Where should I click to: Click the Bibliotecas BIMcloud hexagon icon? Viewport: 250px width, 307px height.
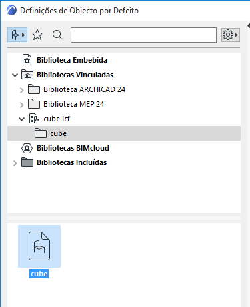(27, 148)
